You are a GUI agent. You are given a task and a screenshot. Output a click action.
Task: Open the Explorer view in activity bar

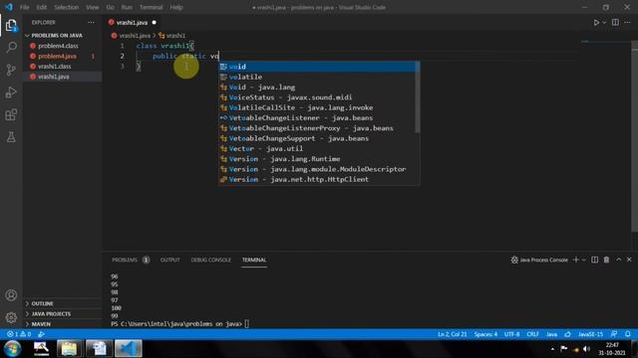tap(11, 26)
